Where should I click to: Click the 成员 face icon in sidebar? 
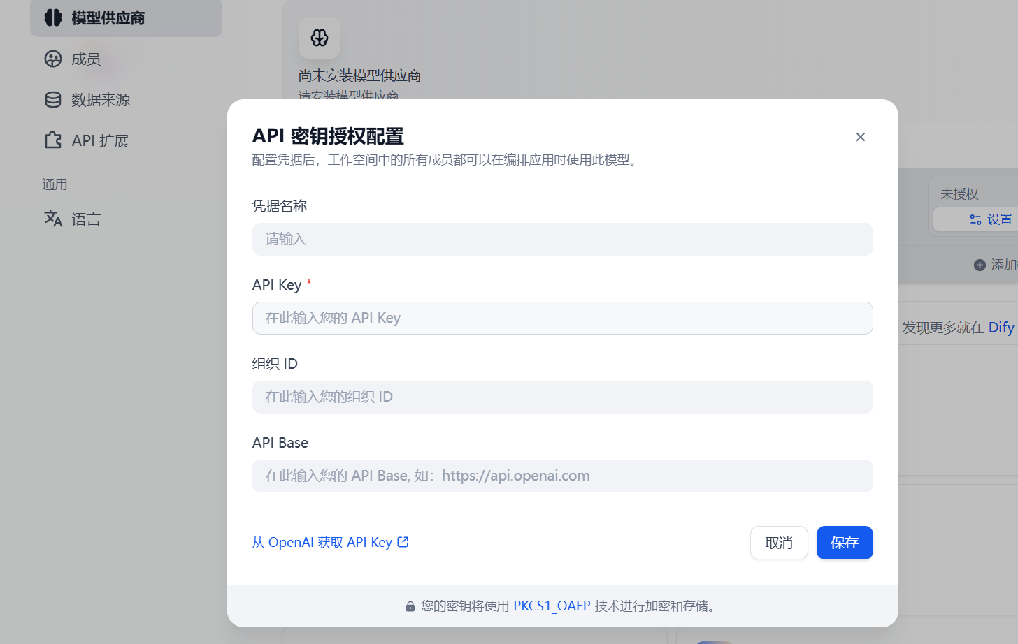pos(52,59)
